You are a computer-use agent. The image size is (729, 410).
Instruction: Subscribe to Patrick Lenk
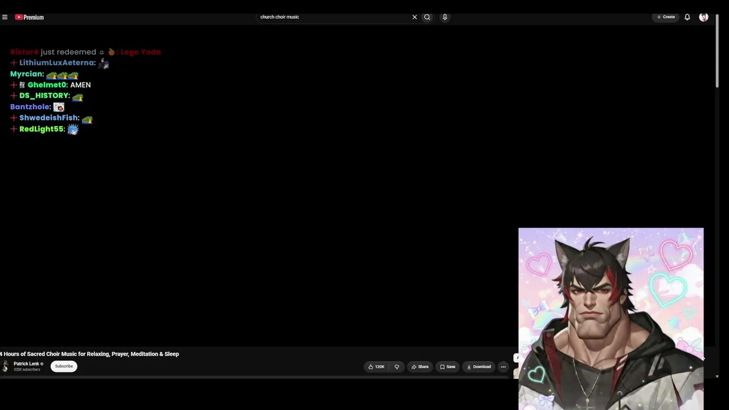pyautogui.click(x=64, y=366)
